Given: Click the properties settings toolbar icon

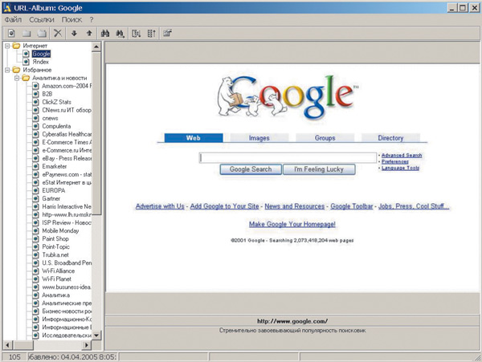Looking at the screenshot, I should point(167,33).
